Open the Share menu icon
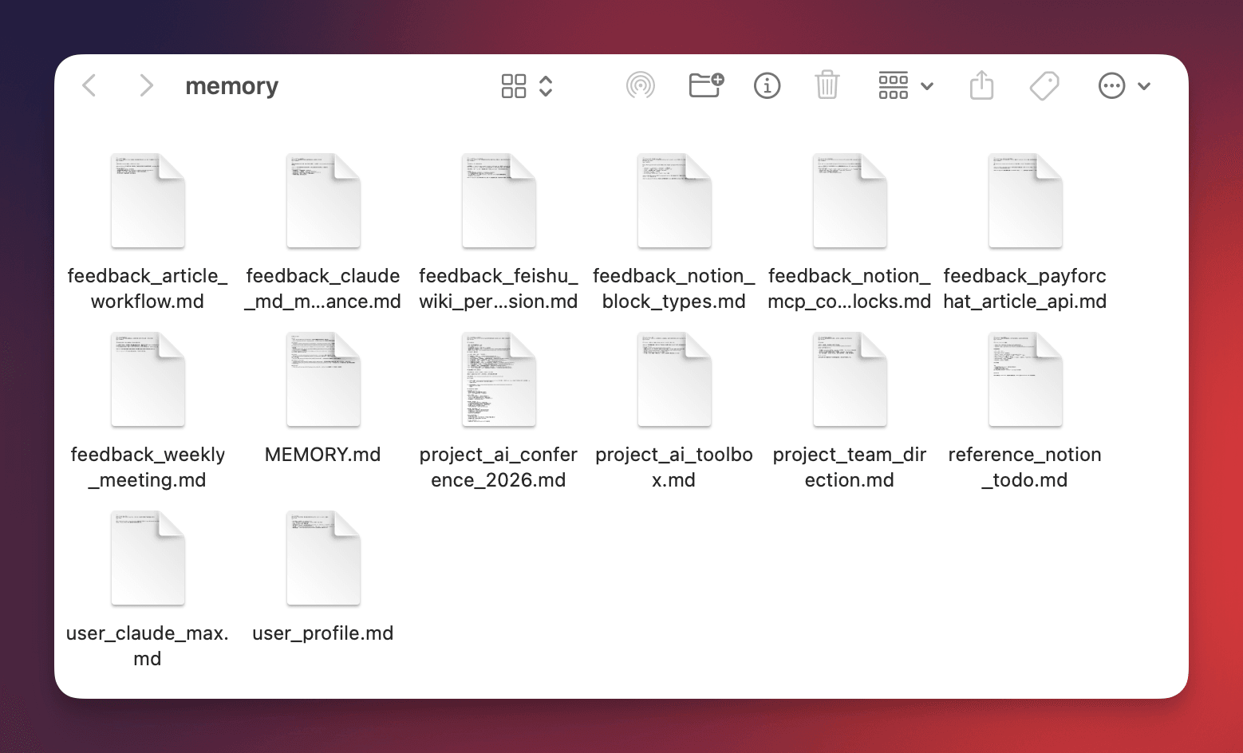The width and height of the screenshot is (1243, 753). tap(982, 85)
